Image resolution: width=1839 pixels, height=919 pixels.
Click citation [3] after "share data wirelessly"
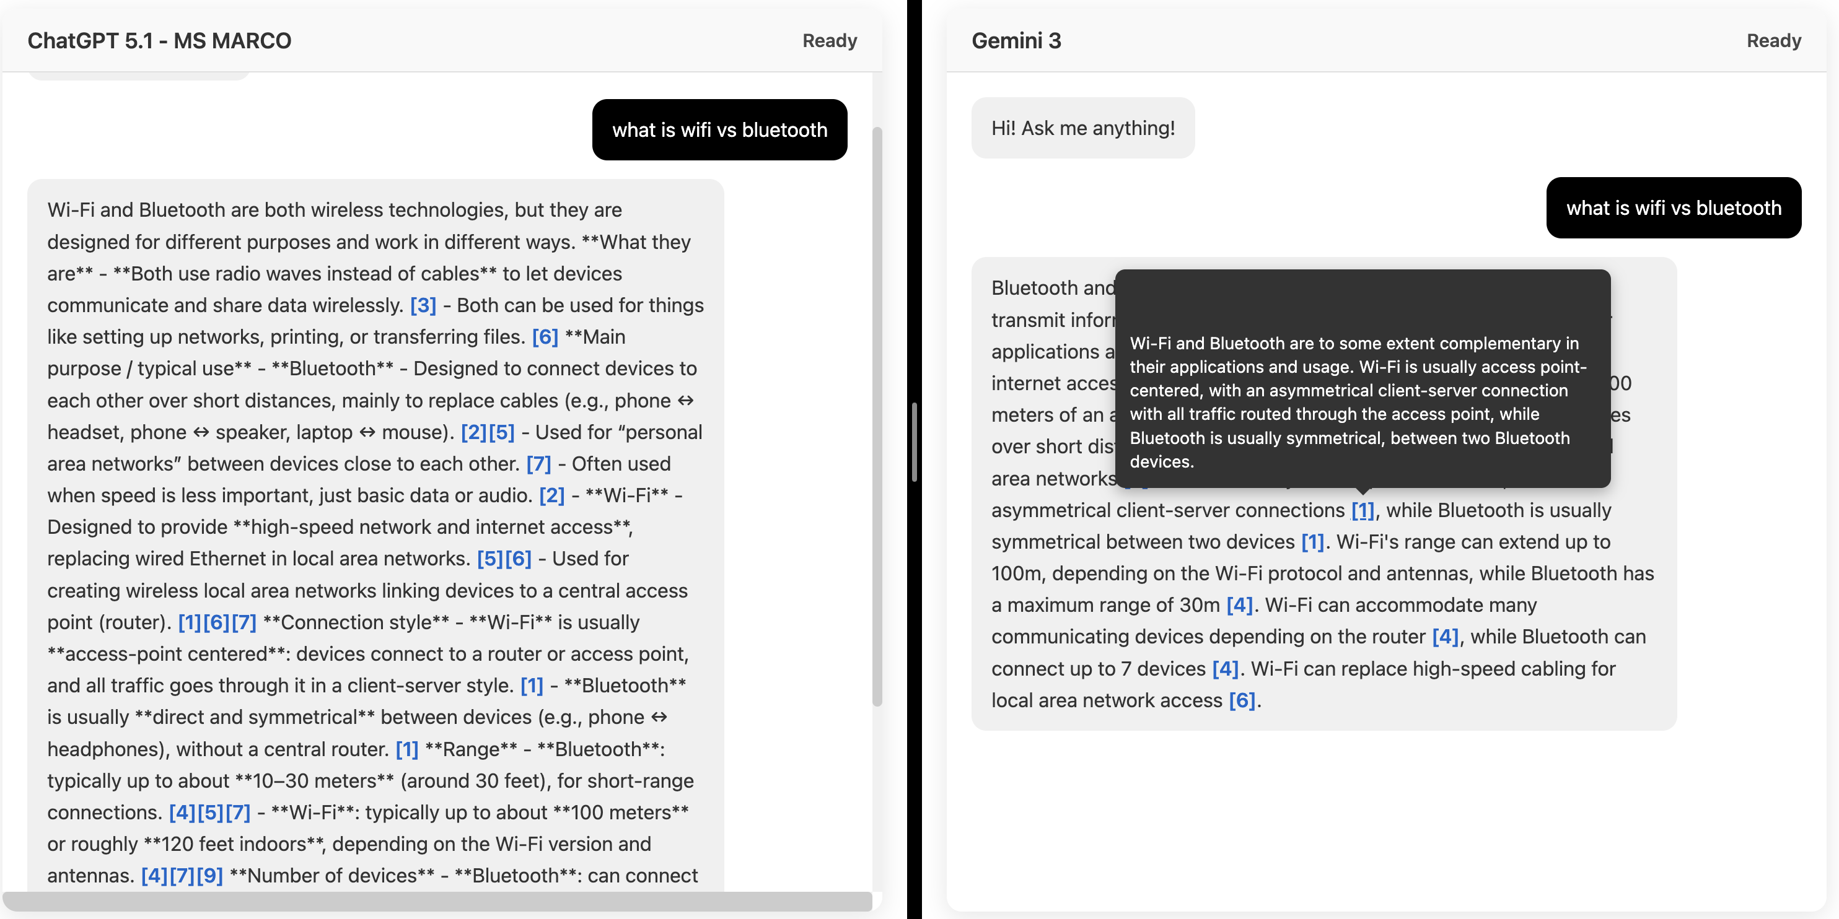coord(423,305)
